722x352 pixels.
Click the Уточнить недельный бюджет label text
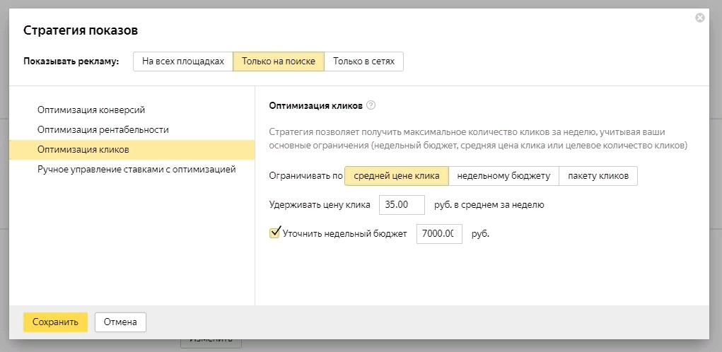(x=344, y=234)
